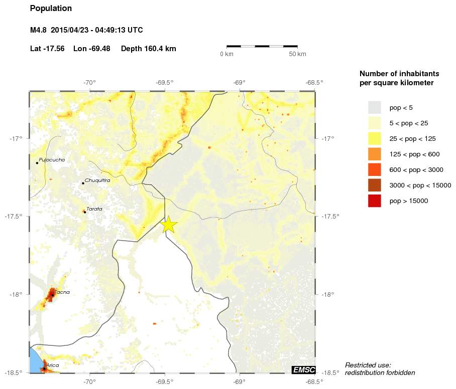
Task: Click the orange '125 < pop < 600' swatch
Action: [375, 154]
